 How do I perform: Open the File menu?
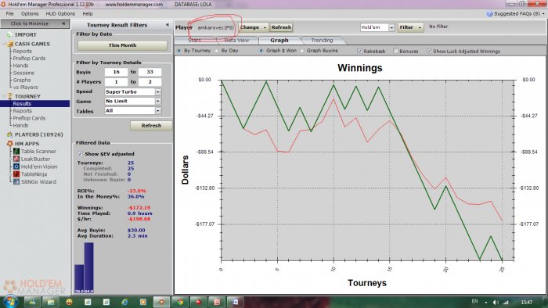tap(9, 13)
